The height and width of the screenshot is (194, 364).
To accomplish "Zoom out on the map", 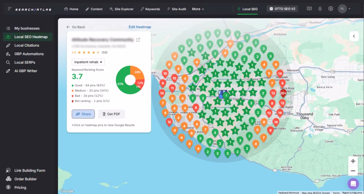I will tap(353, 171).
